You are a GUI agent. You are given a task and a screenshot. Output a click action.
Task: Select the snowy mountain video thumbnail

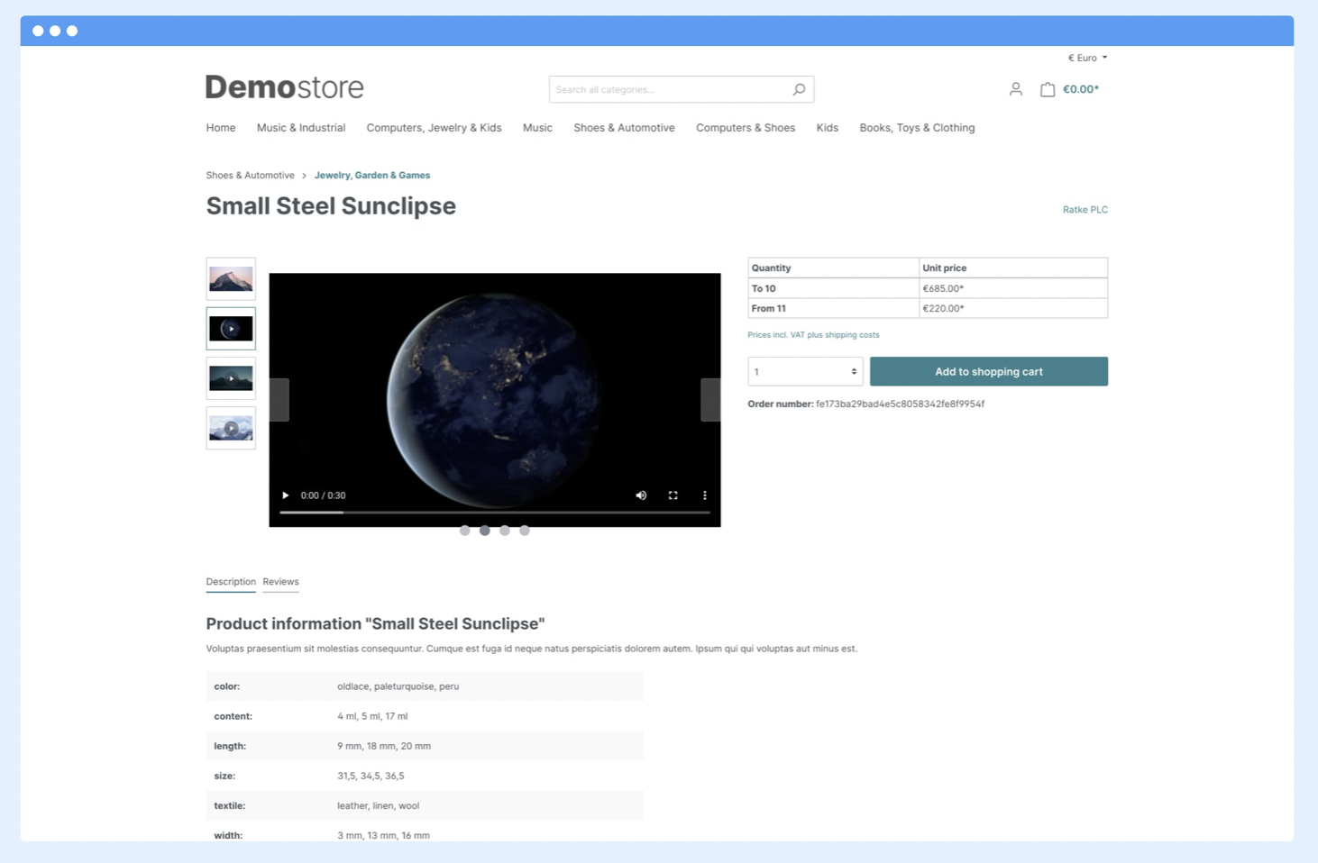(231, 428)
